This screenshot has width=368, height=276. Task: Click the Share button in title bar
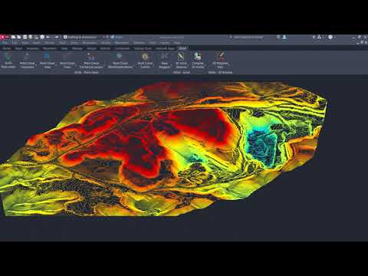(x=117, y=38)
